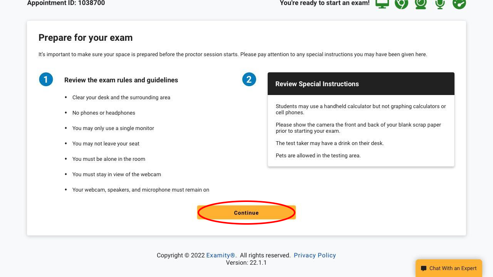Open the Chat With an Expert widget
The width and height of the screenshot is (493, 277).
(449, 268)
